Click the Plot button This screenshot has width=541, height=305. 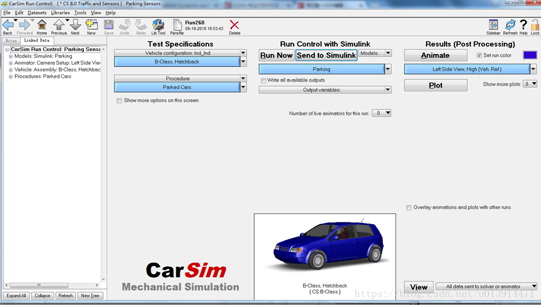436,85
